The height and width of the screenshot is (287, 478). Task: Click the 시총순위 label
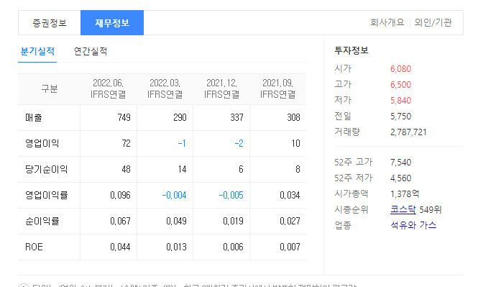[351, 209]
